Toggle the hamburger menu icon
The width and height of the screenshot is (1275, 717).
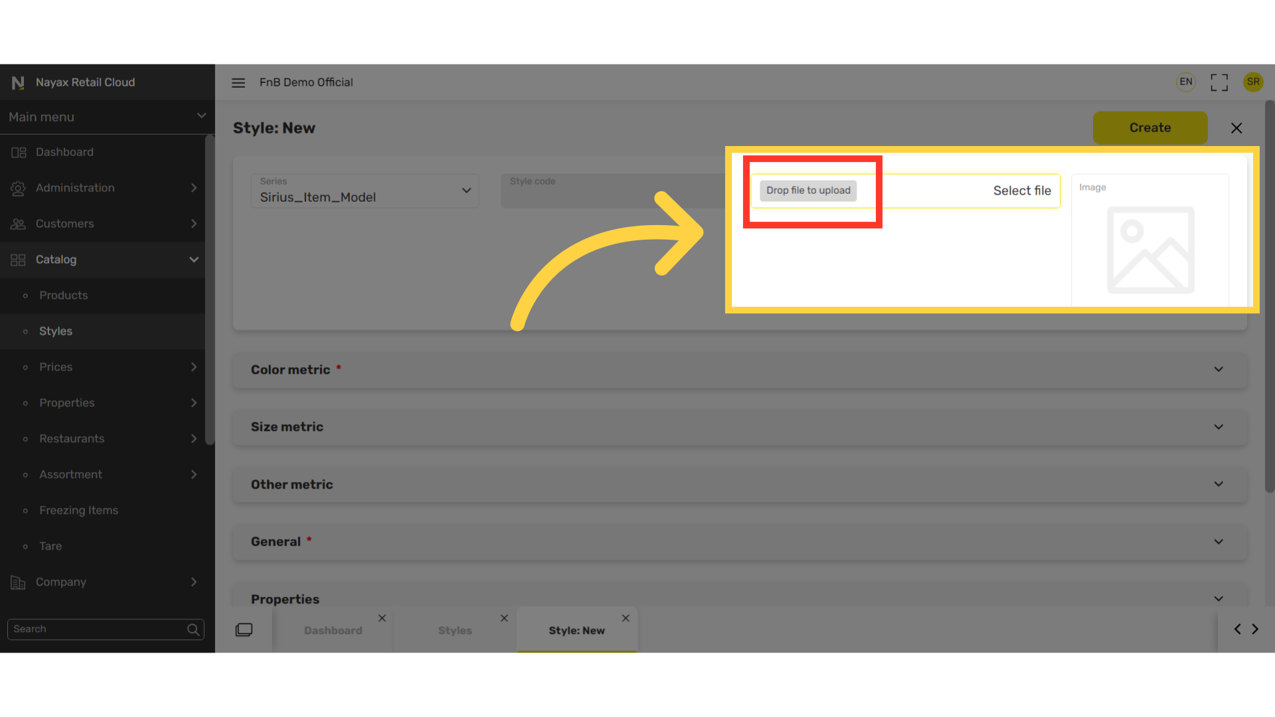click(238, 82)
